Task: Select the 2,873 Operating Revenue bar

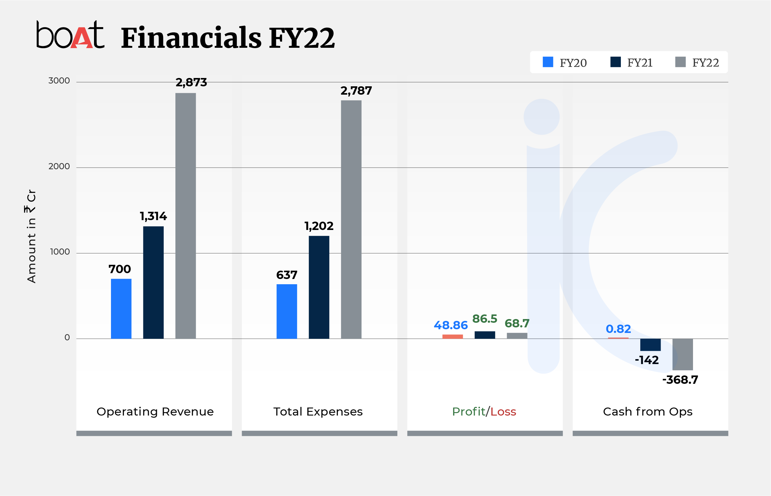Action: (x=186, y=216)
